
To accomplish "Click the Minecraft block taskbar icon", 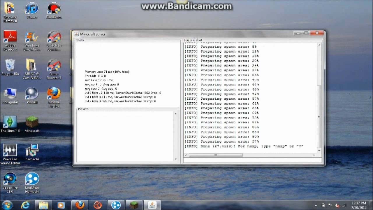I will pyautogui.click(x=134, y=205).
